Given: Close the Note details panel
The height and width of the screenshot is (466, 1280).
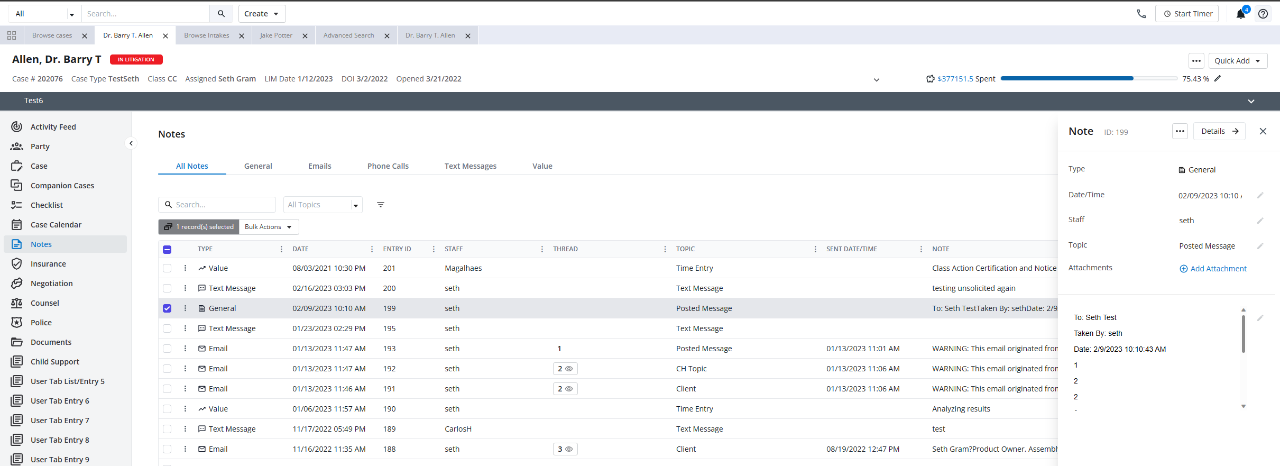Looking at the screenshot, I should (x=1263, y=131).
